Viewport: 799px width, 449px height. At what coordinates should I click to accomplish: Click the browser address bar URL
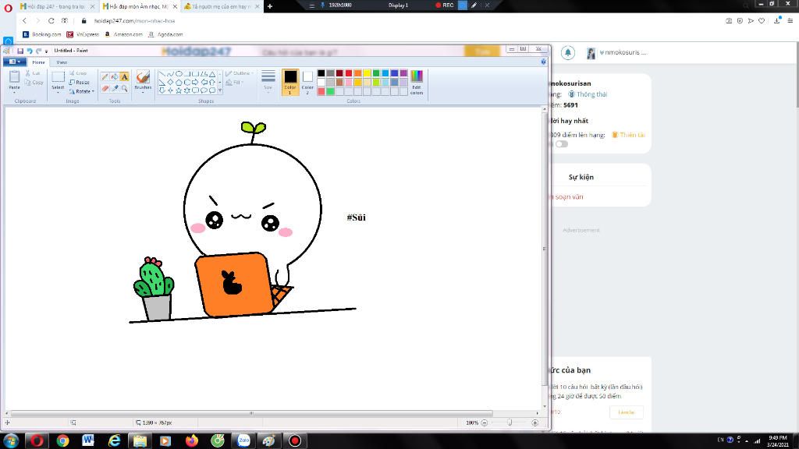pos(134,21)
